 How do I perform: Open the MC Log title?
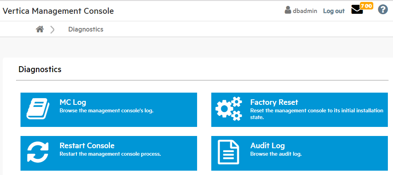(x=73, y=102)
